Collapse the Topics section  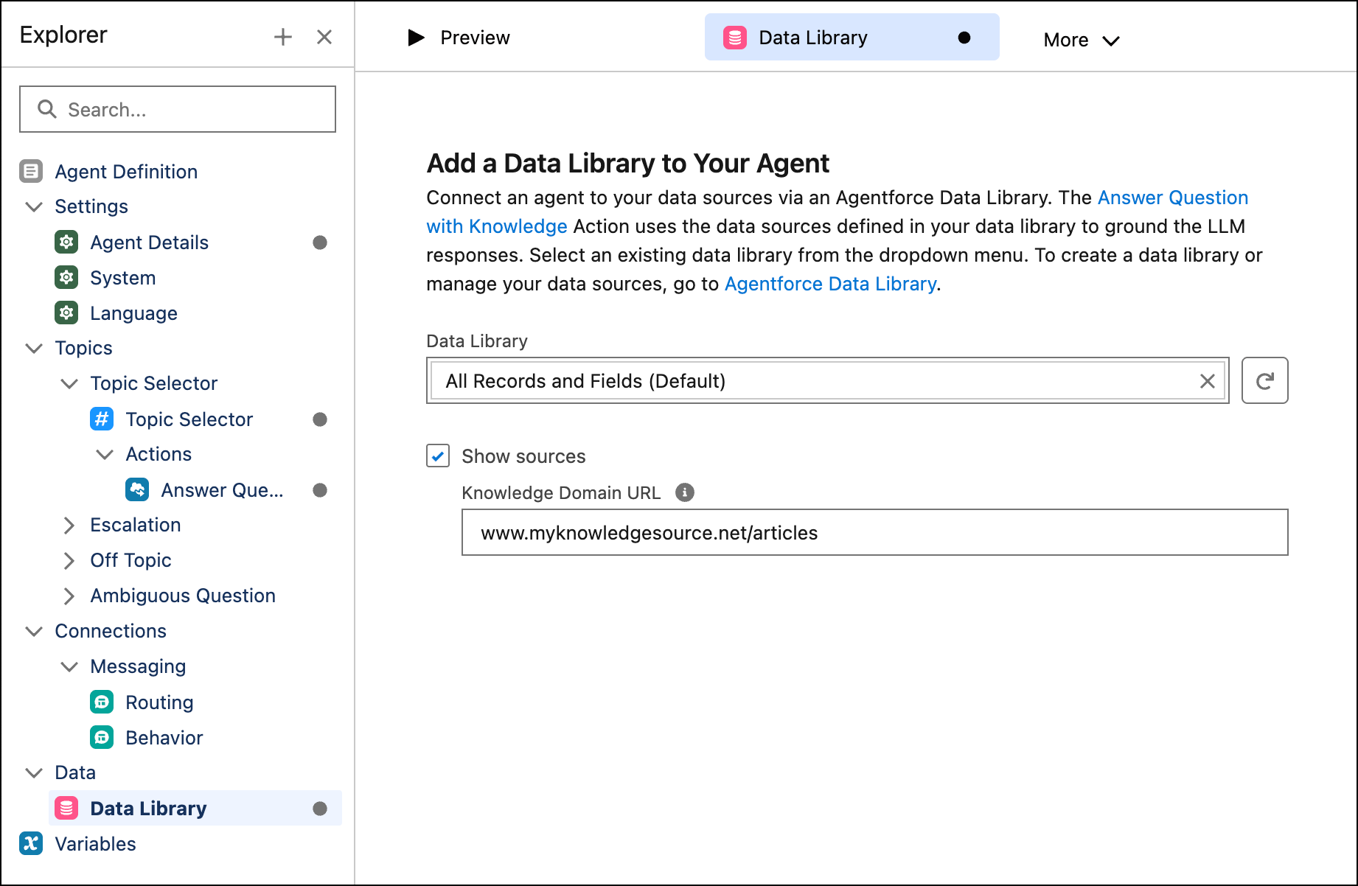pyautogui.click(x=34, y=348)
